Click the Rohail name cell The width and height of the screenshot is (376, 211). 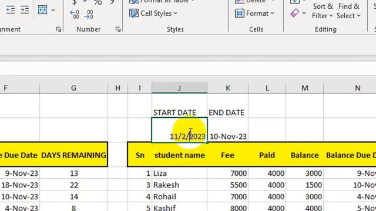[x=179, y=196]
